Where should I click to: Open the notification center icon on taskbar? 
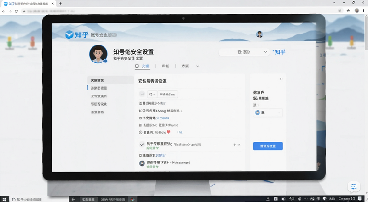pos(359,199)
